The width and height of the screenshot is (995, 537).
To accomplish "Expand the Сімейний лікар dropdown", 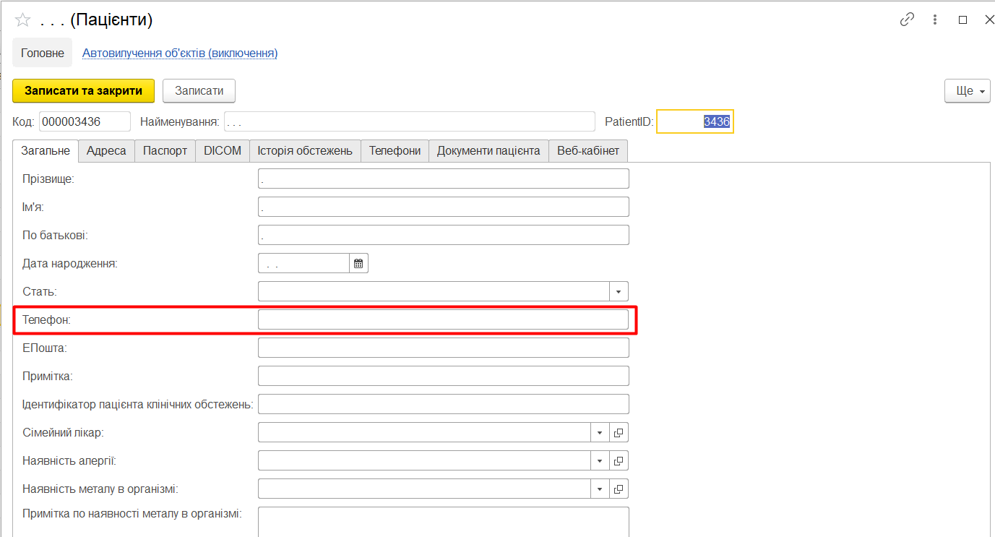I will coord(600,433).
